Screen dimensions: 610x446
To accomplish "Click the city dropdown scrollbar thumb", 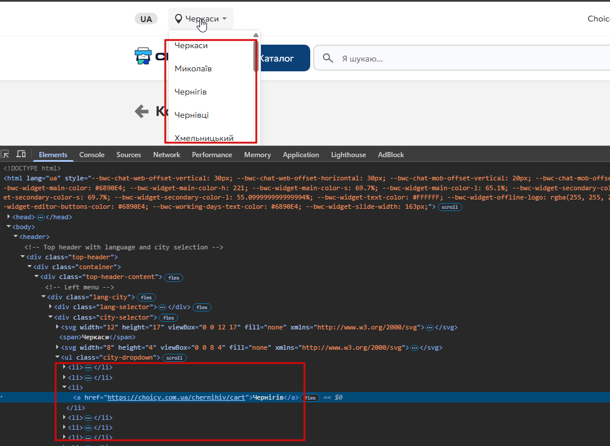I will pyautogui.click(x=256, y=55).
